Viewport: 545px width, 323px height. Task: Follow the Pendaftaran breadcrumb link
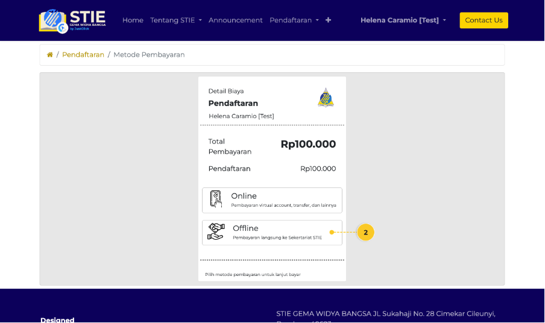[x=83, y=55]
